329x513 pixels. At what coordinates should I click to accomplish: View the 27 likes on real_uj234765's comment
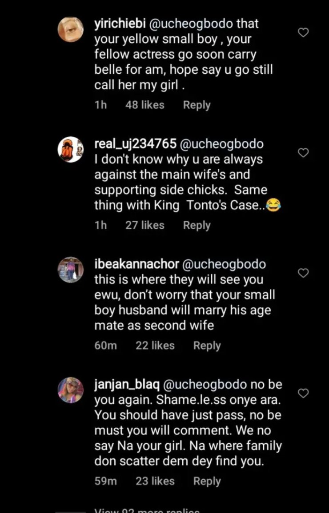pyautogui.click(x=144, y=225)
